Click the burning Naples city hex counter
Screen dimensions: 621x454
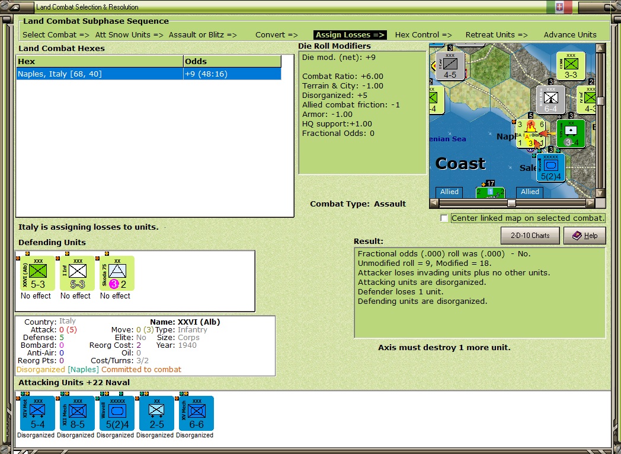[531, 134]
